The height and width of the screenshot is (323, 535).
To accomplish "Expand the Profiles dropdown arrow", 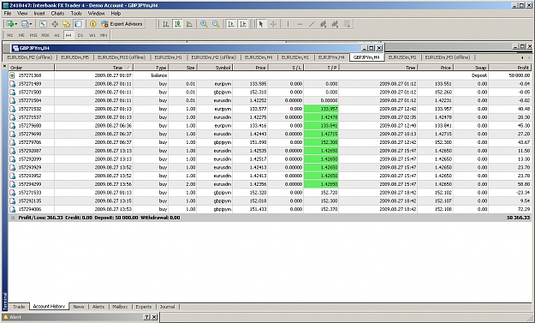I will click(31, 24).
